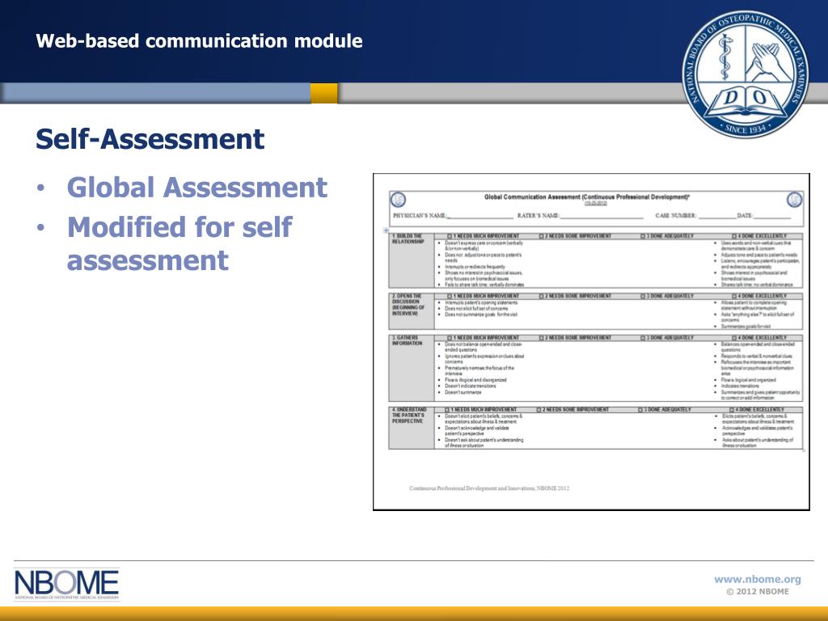Click the 'Self-Assessment' slide title
This screenshot has width=828, height=621.
point(150,139)
